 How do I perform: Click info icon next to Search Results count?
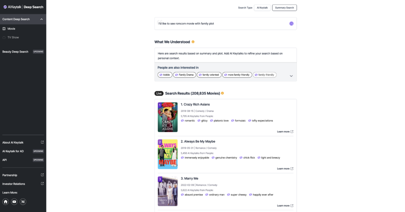pos(222,93)
